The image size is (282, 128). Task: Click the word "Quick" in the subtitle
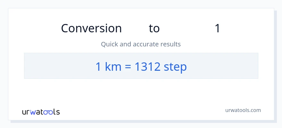click(x=109, y=44)
